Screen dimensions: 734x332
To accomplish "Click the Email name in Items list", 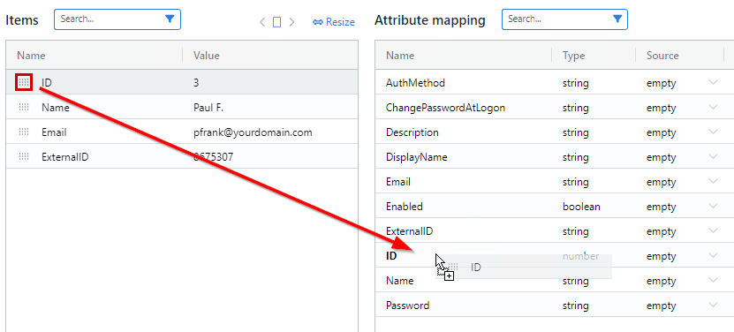I will click(54, 132).
